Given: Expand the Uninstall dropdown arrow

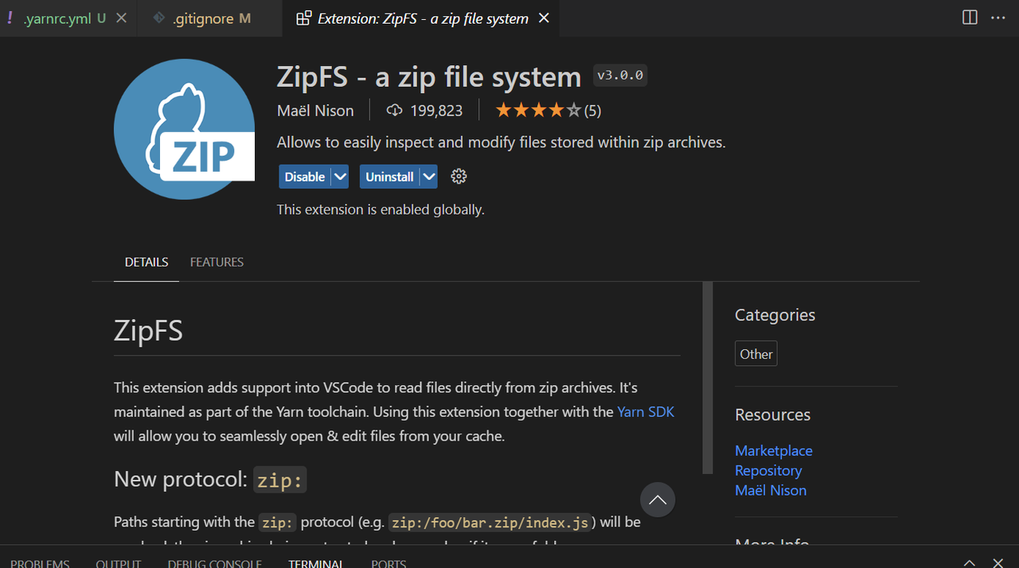Looking at the screenshot, I should pos(429,177).
